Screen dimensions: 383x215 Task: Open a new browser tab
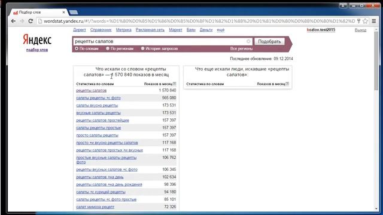pyautogui.click(x=74, y=12)
